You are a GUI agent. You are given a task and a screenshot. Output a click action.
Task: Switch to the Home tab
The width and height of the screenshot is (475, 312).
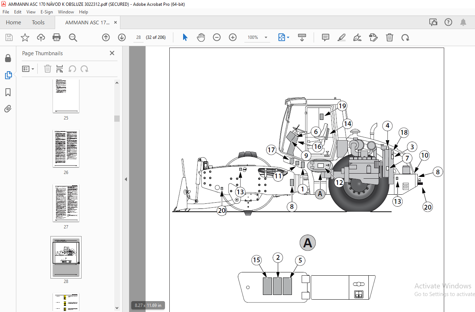click(13, 22)
